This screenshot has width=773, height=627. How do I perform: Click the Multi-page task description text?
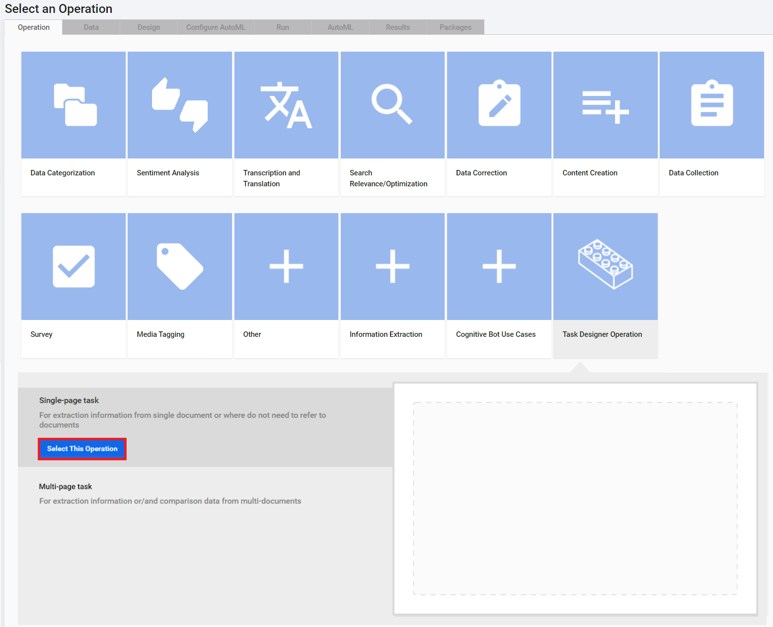(x=170, y=501)
